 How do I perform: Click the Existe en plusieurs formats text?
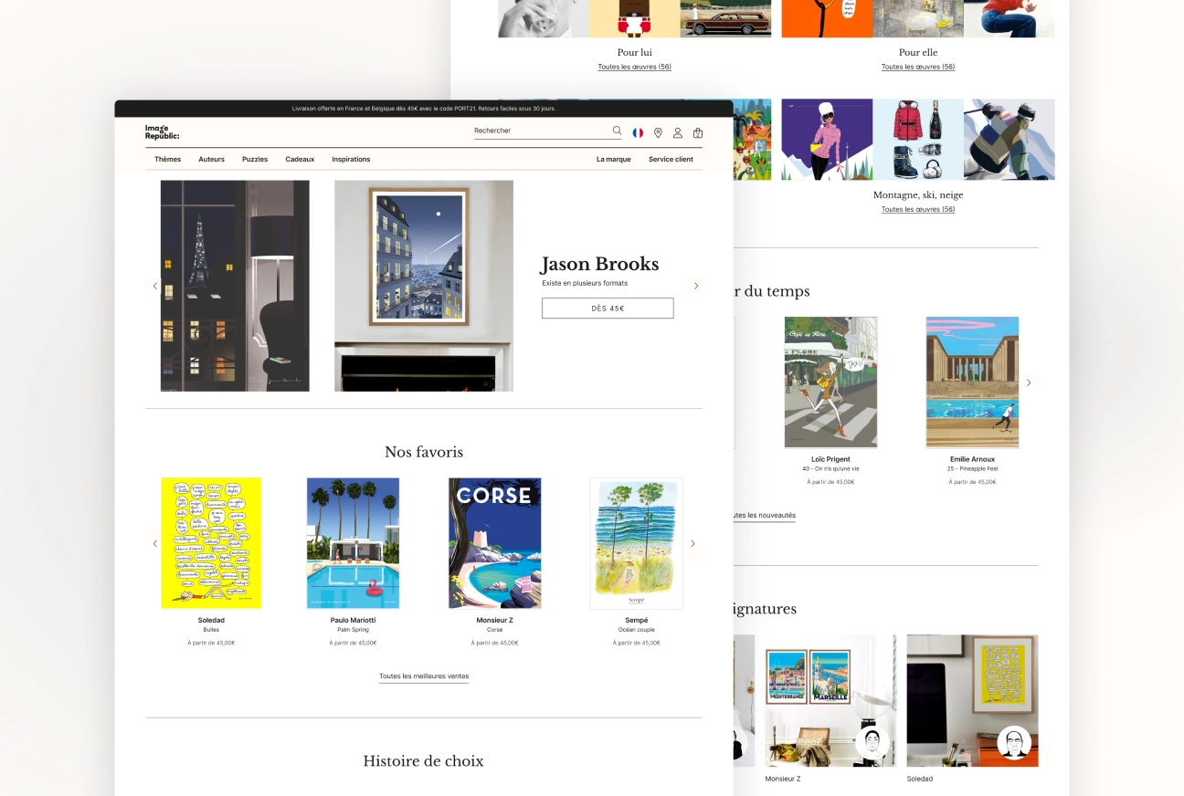585,283
